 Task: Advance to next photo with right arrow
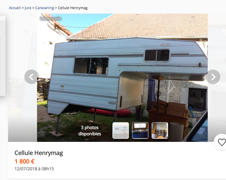(213, 77)
